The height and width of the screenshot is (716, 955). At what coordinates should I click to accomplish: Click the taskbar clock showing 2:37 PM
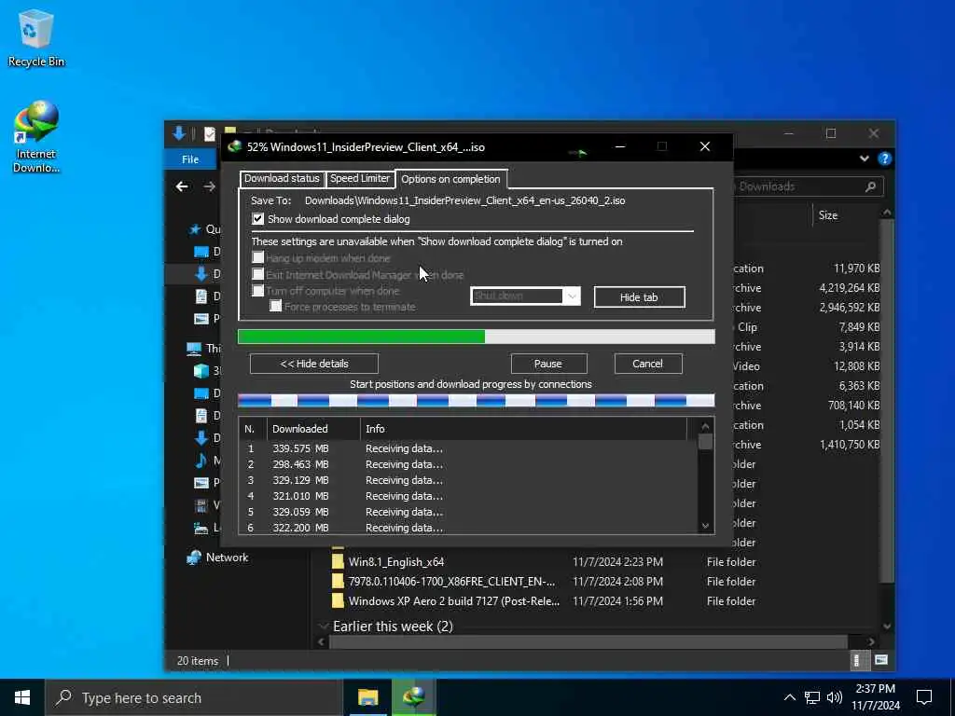click(x=875, y=697)
